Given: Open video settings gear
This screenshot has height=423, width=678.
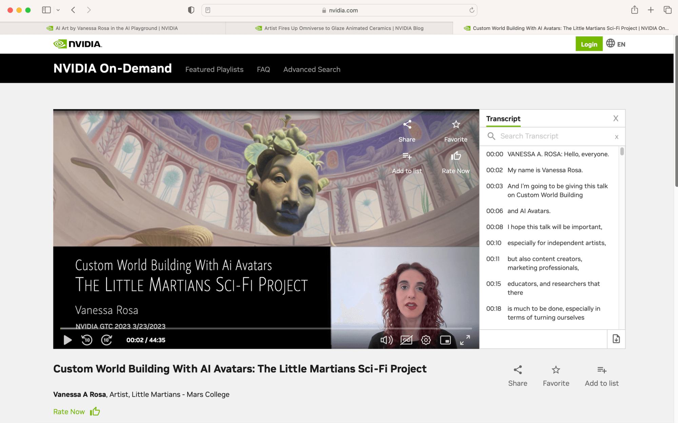Looking at the screenshot, I should pos(426,340).
